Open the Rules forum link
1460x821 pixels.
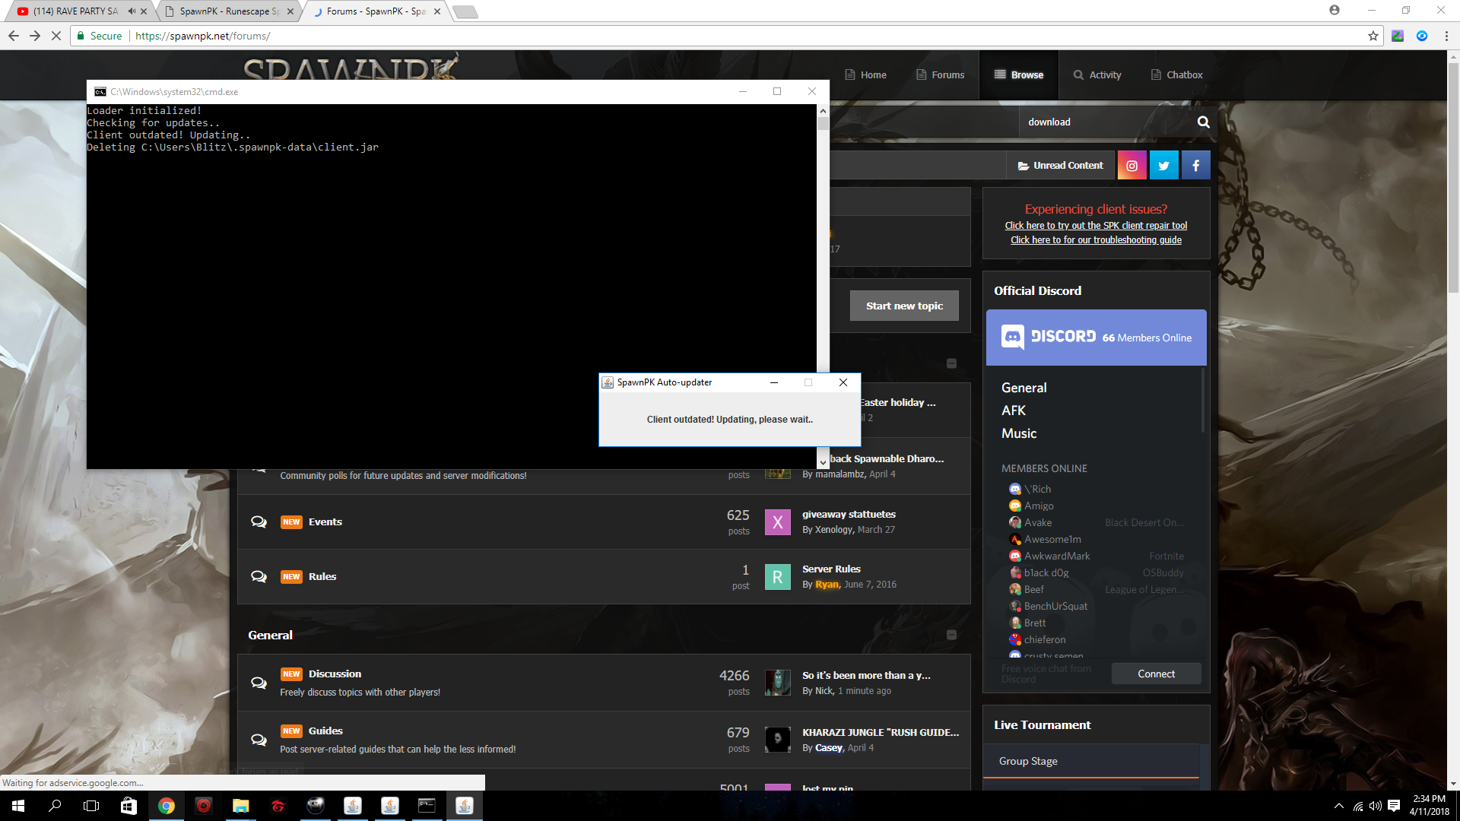point(322,576)
